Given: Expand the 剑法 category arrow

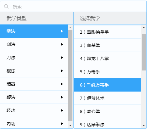Looking at the screenshot, I should pyautogui.click(x=62, y=44).
